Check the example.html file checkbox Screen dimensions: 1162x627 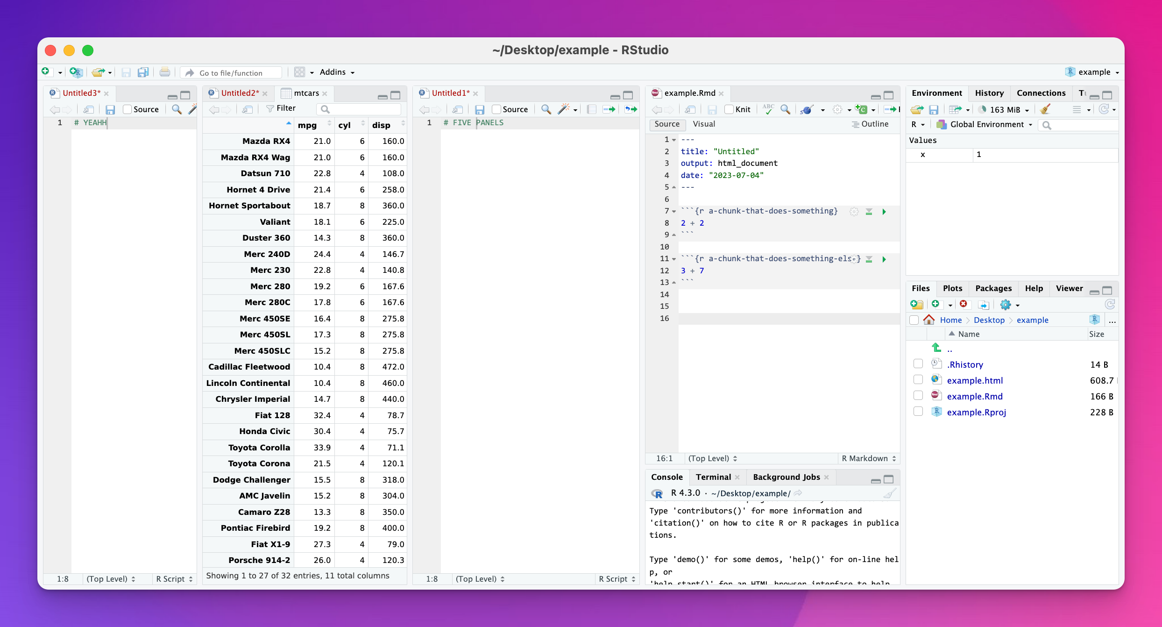point(918,380)
